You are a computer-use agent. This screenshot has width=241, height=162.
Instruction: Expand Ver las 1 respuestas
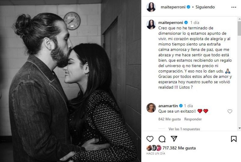(x=184, y=129)
